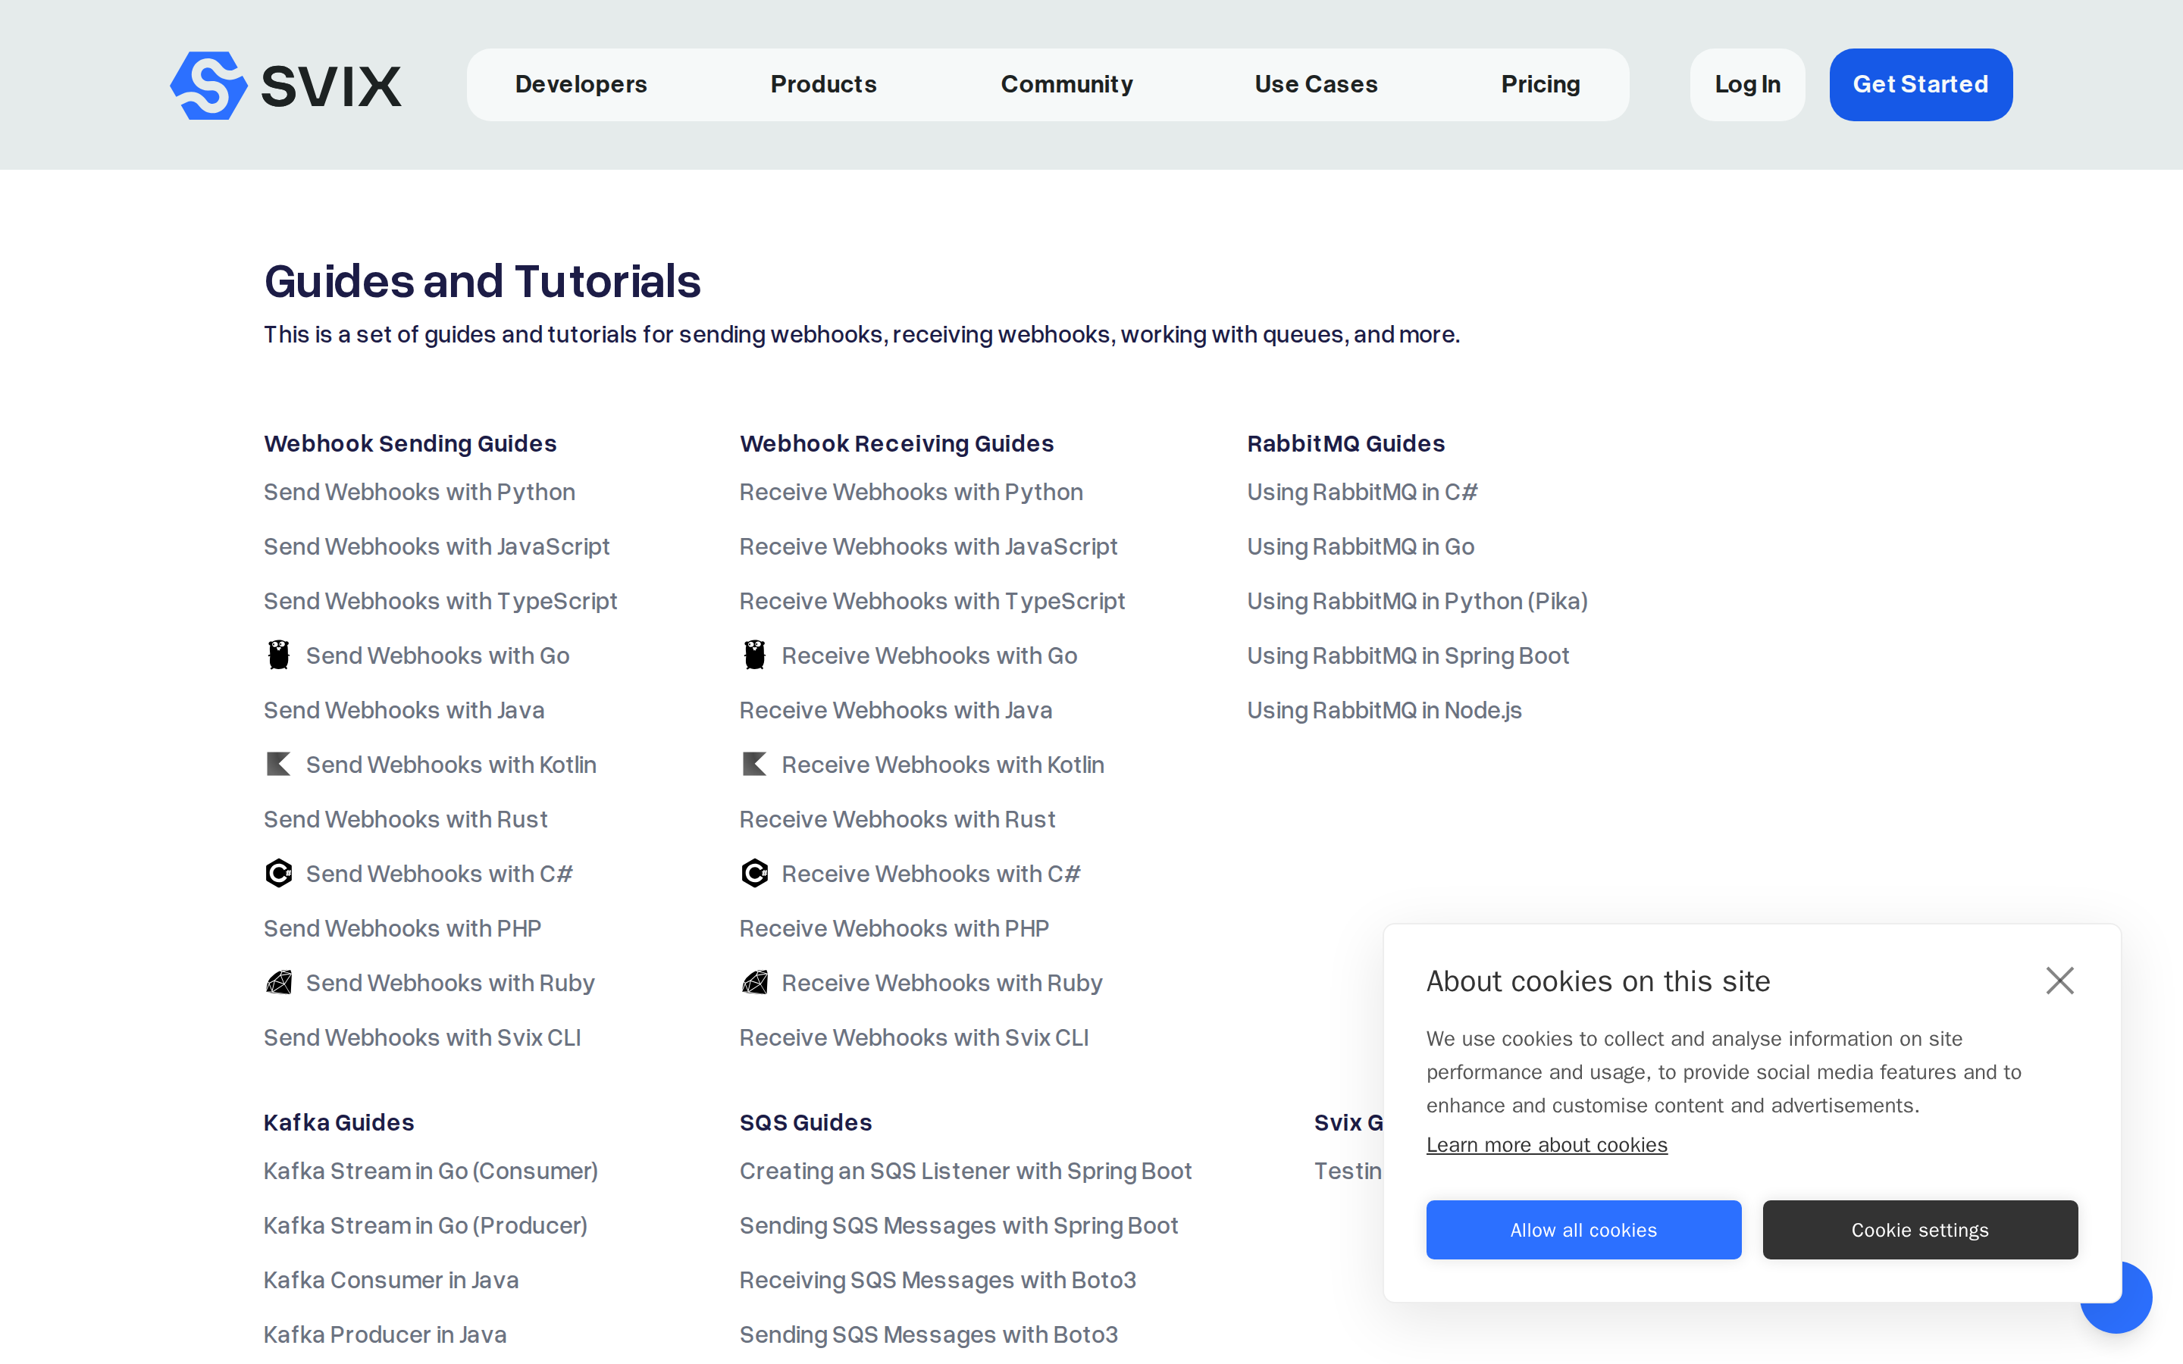2183x1364 pixels.
Task: Click the Get Started button
Action: 1921,85
